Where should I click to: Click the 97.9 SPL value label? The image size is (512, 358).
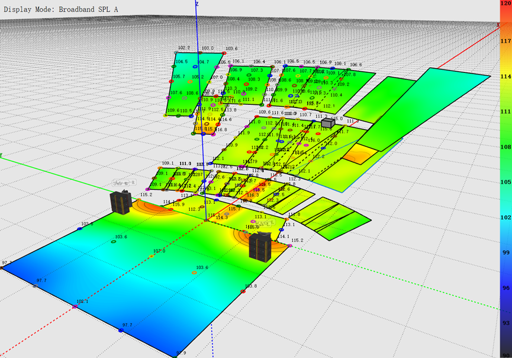181,353
